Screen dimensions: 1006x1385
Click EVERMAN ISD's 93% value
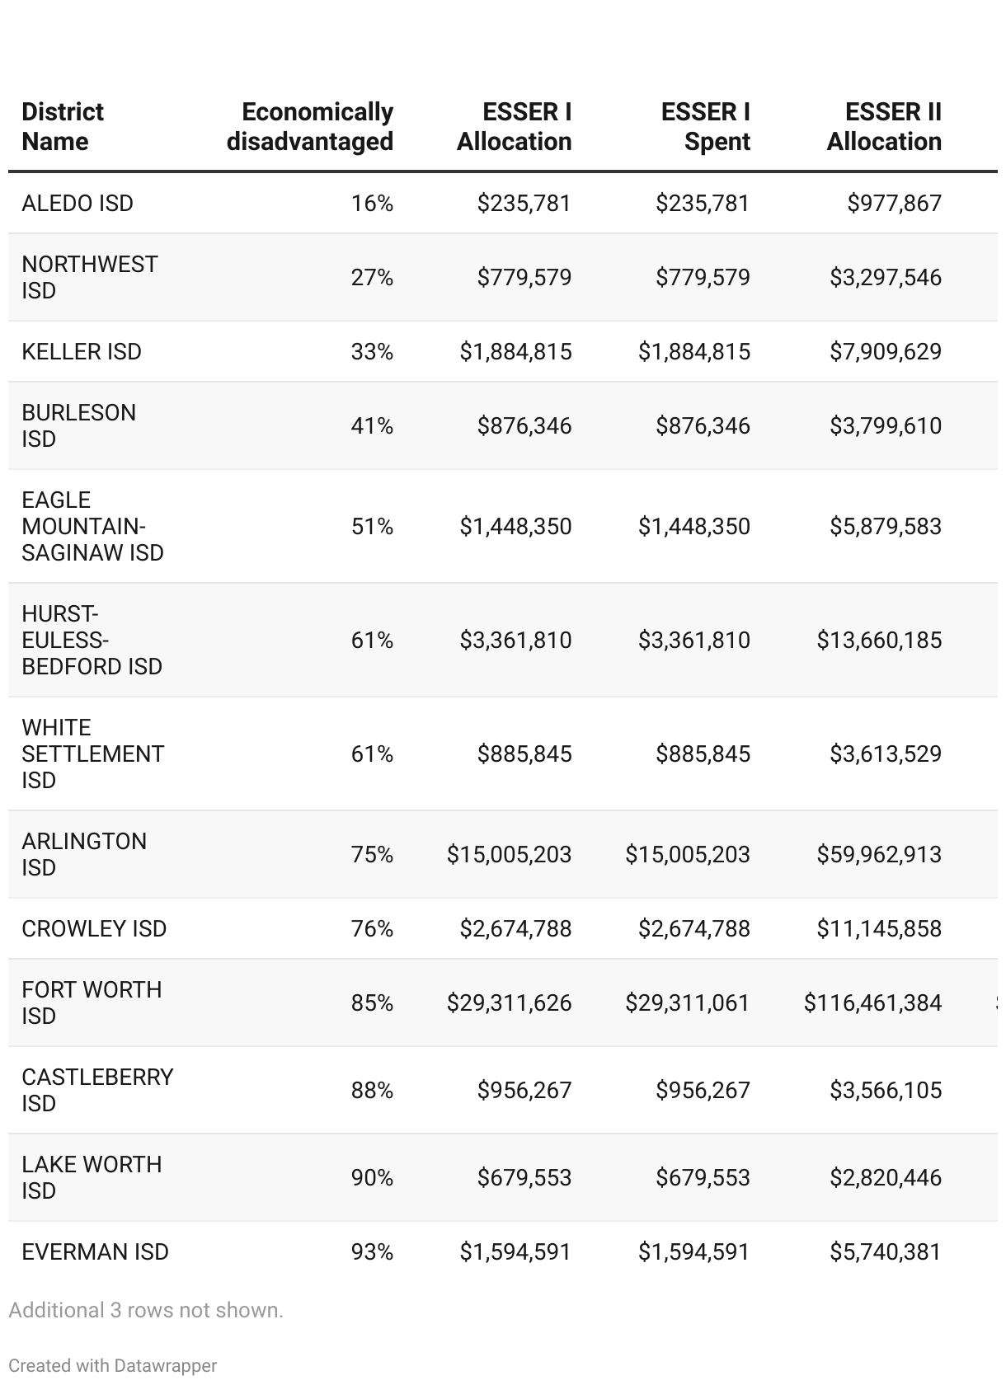pos(372,1251)
